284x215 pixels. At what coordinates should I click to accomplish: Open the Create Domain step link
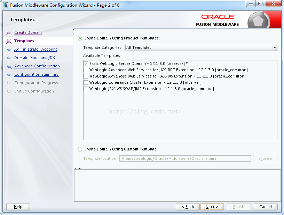(x=28, y=32)
